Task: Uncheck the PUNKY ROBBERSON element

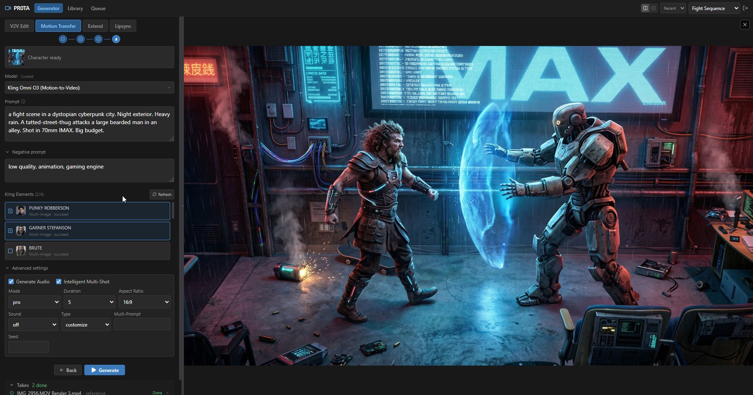Action: pyautogui.click(x=10, y=211)
